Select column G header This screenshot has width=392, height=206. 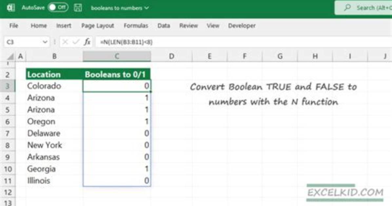pyautogui.click(x=280, y=56)
